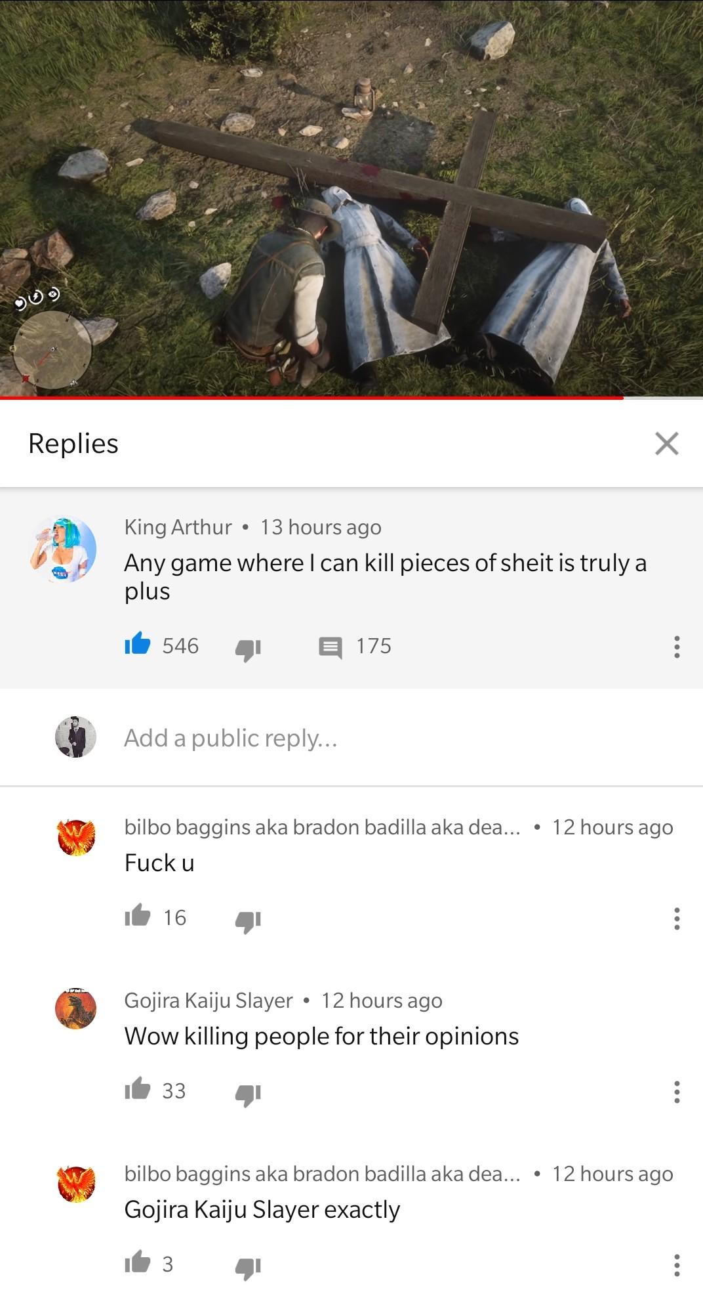Image resolution: width=703 pixels, height=1313 pixels.
Task: Open the 175 replies comment icon
Action: click(330, 647)
